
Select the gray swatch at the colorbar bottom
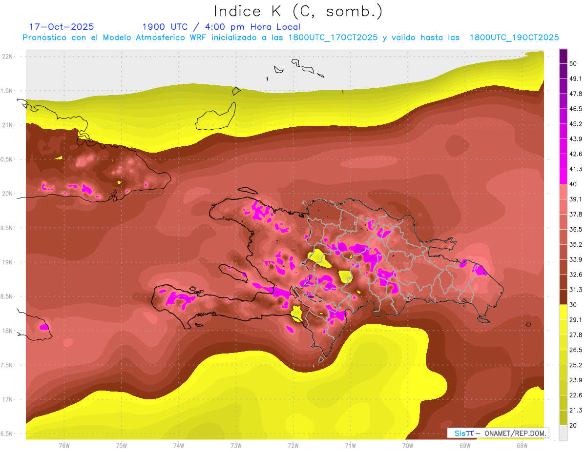tap(563, 432)
